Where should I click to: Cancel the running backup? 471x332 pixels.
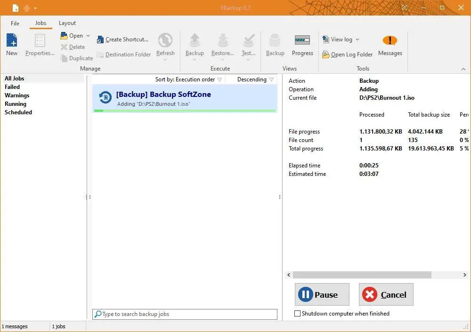[x=386, y=294]
